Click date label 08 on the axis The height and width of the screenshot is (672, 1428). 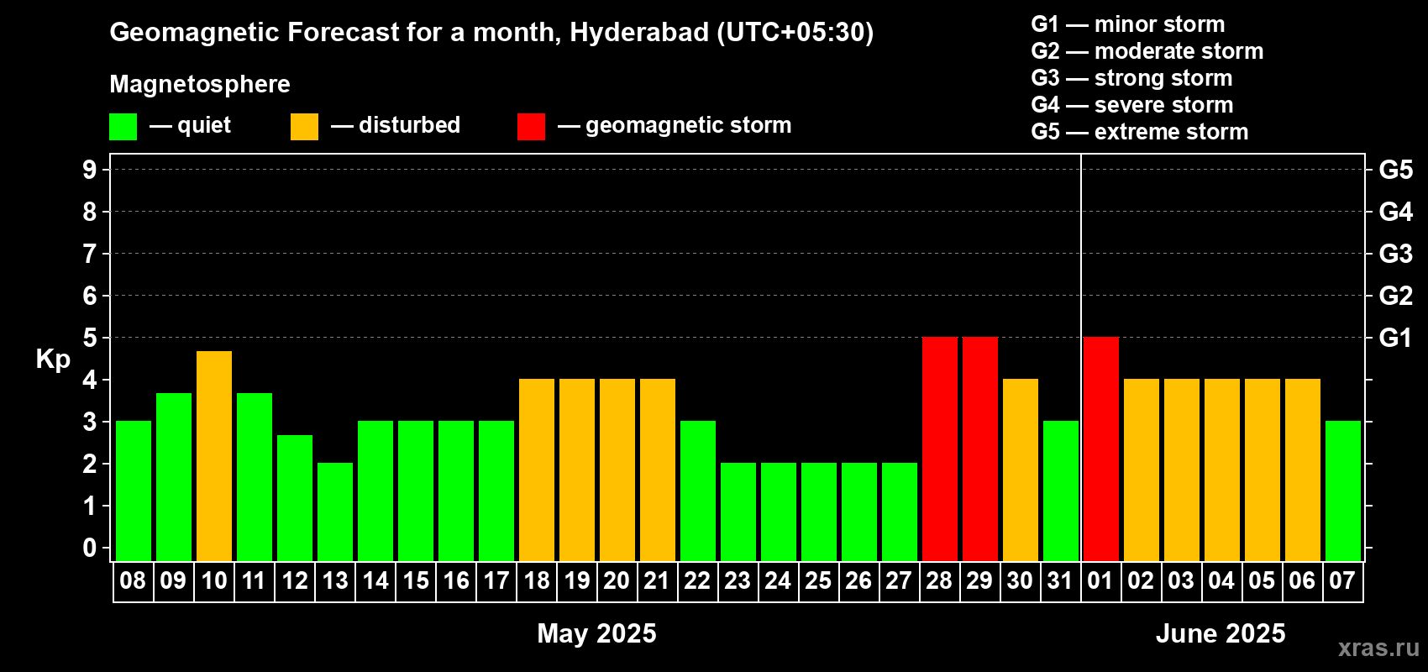tap(133, 581)
